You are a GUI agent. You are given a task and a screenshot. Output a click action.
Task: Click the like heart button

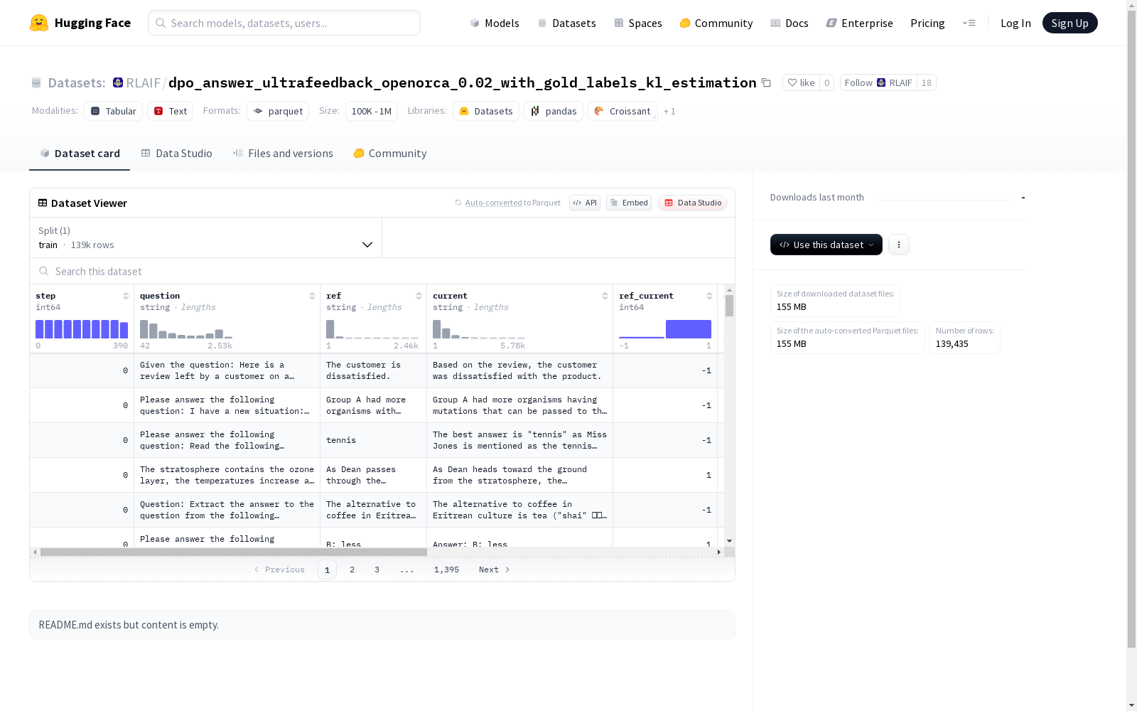[x=801, y=82]
